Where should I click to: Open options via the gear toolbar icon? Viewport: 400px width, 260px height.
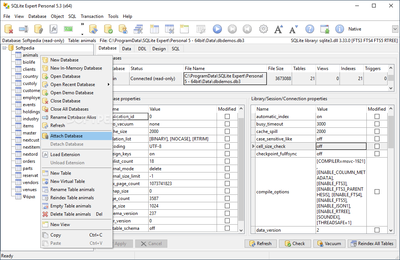(x=264, y=29)
